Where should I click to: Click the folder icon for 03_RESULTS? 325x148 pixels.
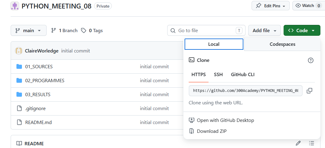[19, 95]
